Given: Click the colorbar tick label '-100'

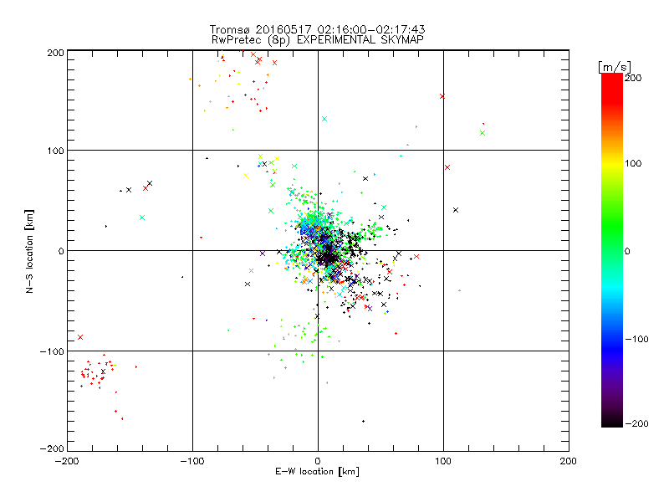Looking at the screenshot, I should 636,339.
